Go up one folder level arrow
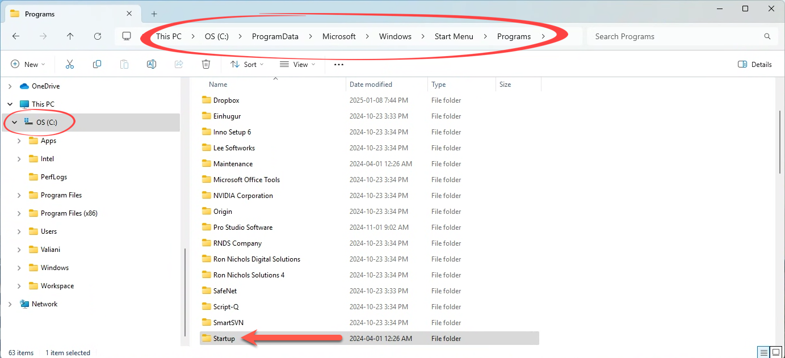The width and height of the screenshot is (785, 358). (x=70, y=36)
